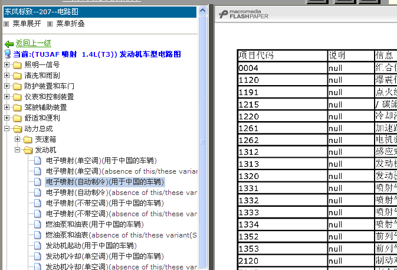Image resolution: width=397 pixels, height=270 pixels.
Task: Open 电子喷射(自动制冷)(absence of this/these variant entry
Action: click(122, 193)
